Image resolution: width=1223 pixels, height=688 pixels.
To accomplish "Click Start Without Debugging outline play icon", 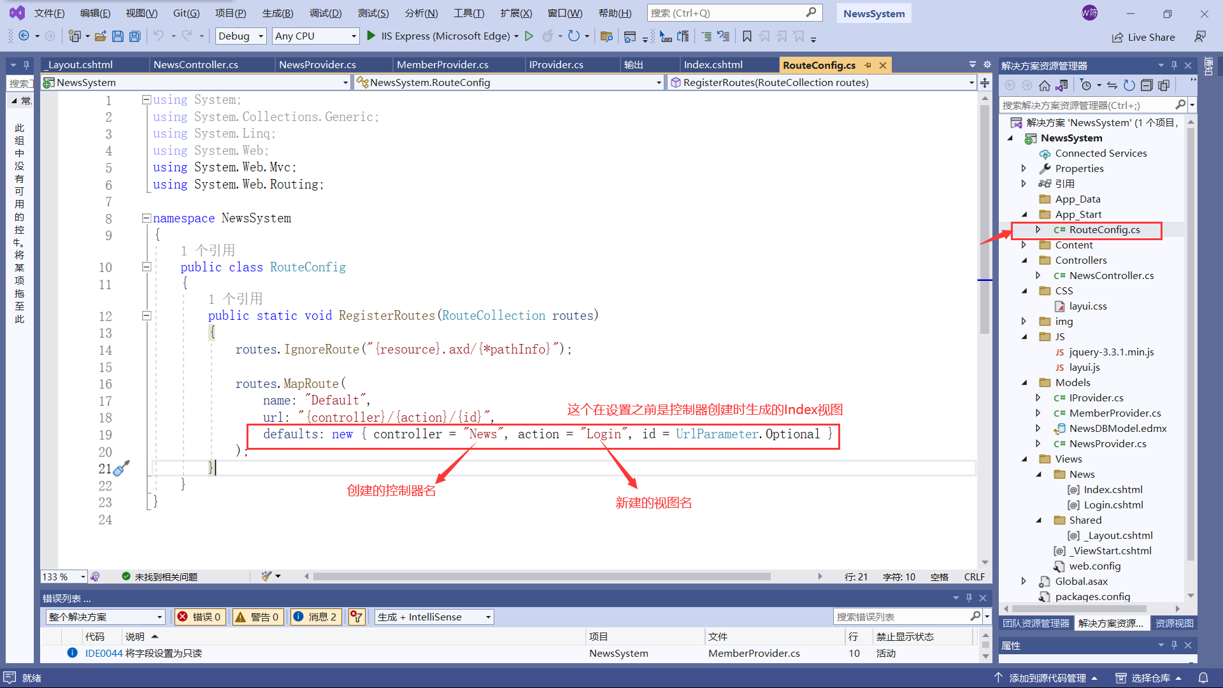I will click(x=529, y=36).
